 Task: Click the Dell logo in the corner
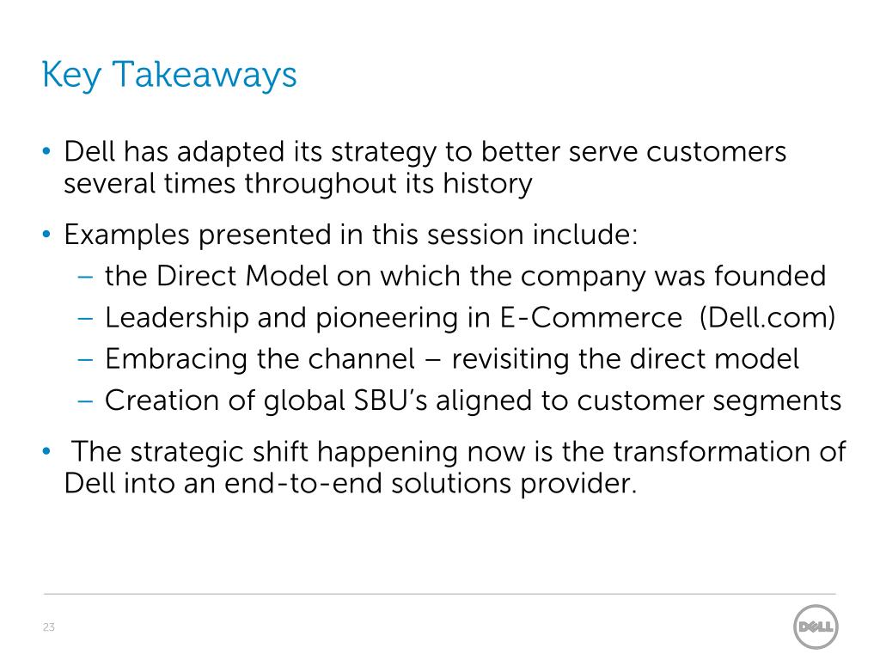(x=816, y=626)
